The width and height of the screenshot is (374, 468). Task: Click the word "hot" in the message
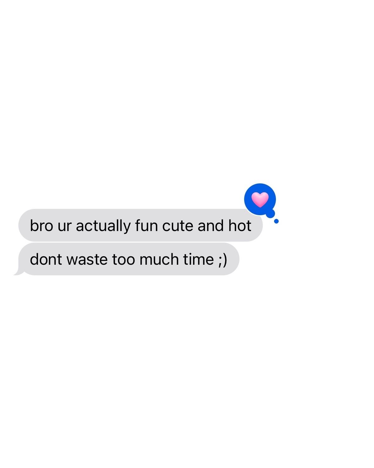point(240,225)
